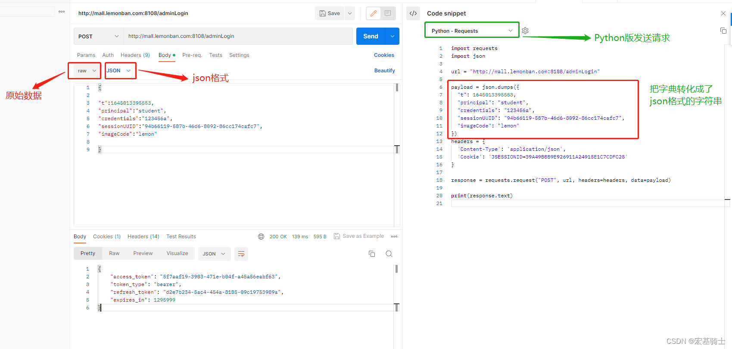Copy the code snippet with the copy icon
This screenshot has height=349, width=732.
(x=723, y=31)
